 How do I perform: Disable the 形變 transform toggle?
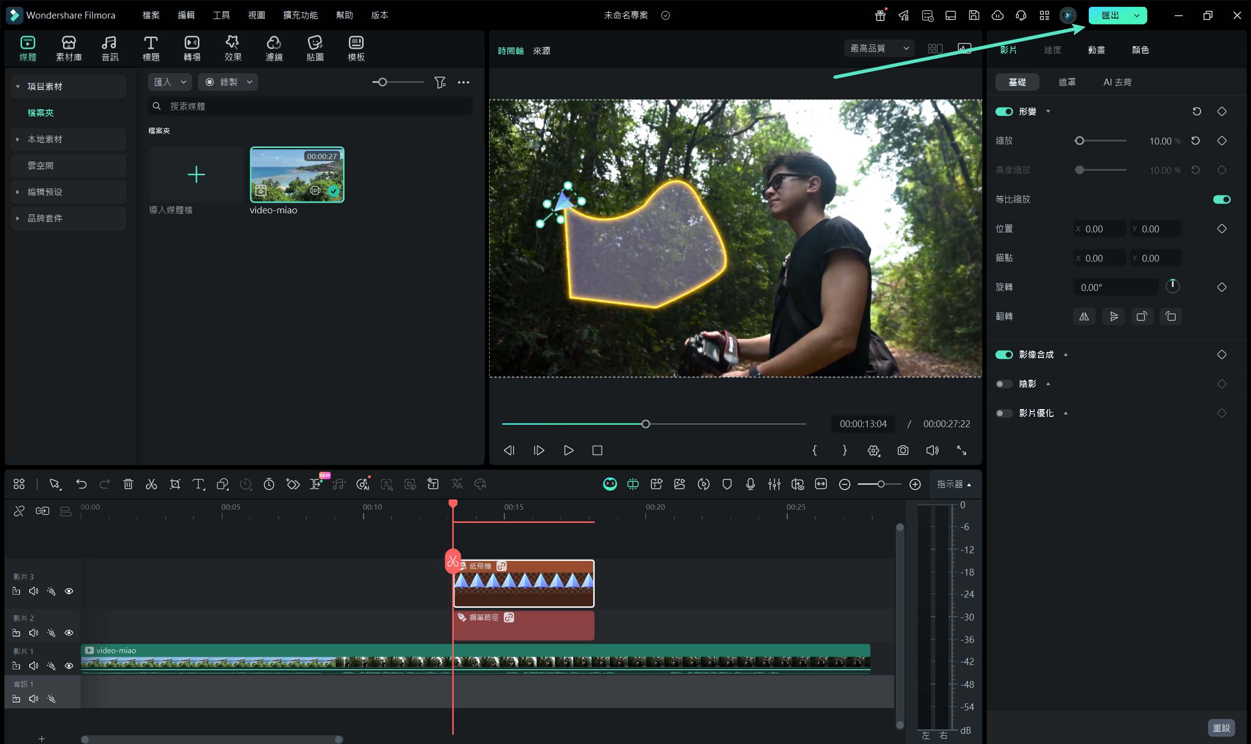tap(1004, 111)
